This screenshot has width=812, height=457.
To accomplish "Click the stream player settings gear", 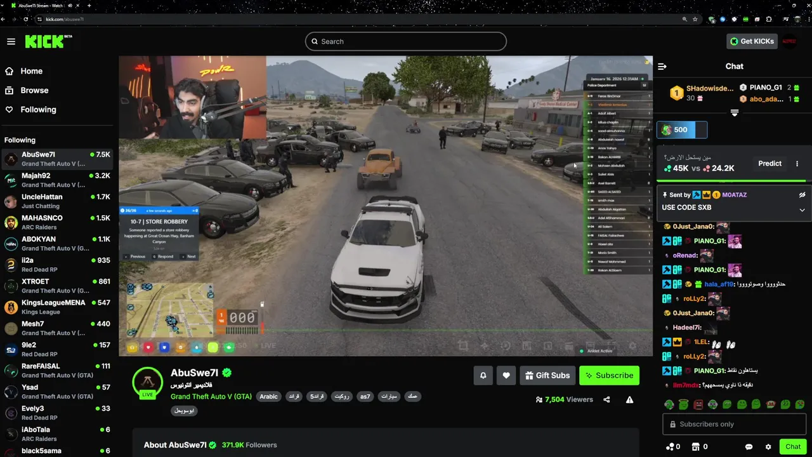I will coord(632,346).
